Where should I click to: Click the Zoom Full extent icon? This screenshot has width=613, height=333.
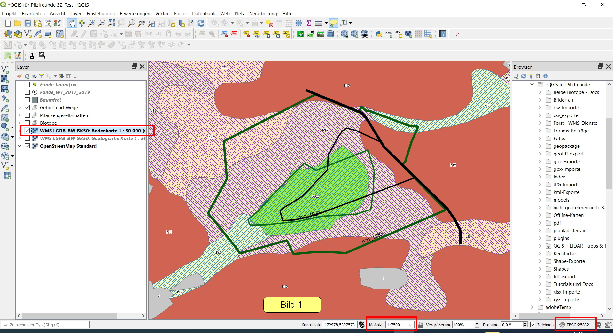[x=112, y=23]
